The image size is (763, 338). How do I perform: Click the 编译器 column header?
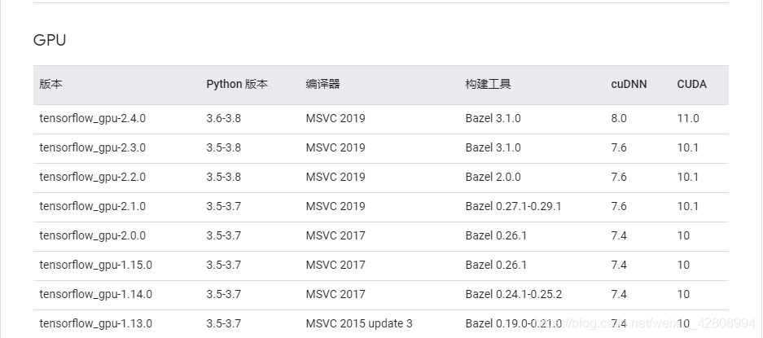tap(322, 84)
